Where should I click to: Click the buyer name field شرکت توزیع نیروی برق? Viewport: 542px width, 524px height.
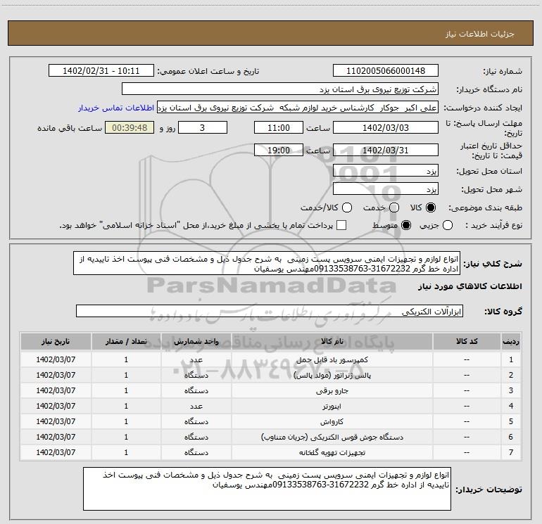pyautogui.click(x=280, y=89)
